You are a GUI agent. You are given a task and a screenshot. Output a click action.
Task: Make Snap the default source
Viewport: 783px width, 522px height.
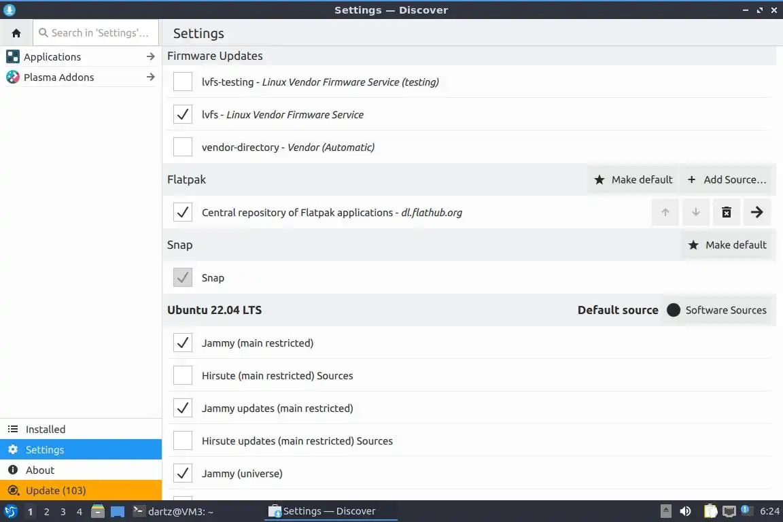[x=727, y=245]
